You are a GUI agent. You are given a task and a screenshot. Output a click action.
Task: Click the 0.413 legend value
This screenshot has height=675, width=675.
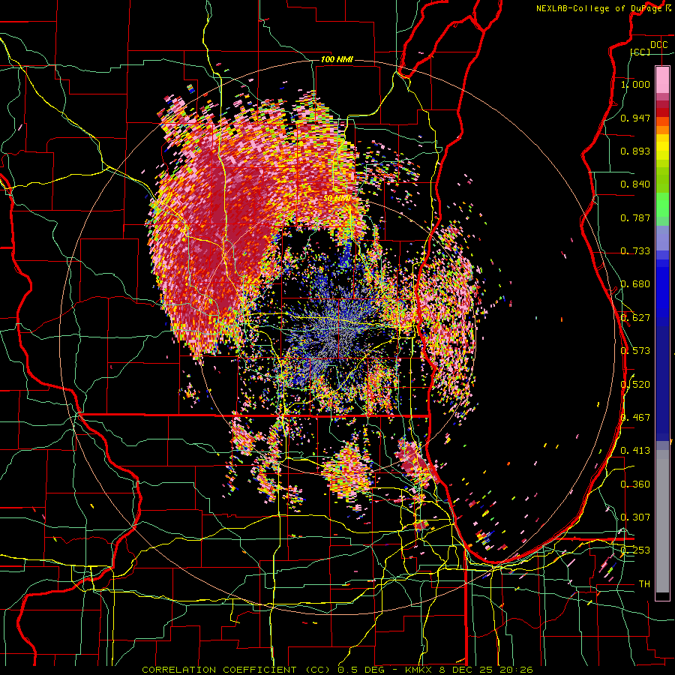(635, 451)
